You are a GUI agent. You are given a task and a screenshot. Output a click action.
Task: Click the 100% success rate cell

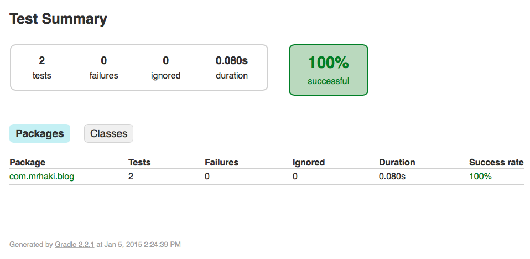point(480,176)
